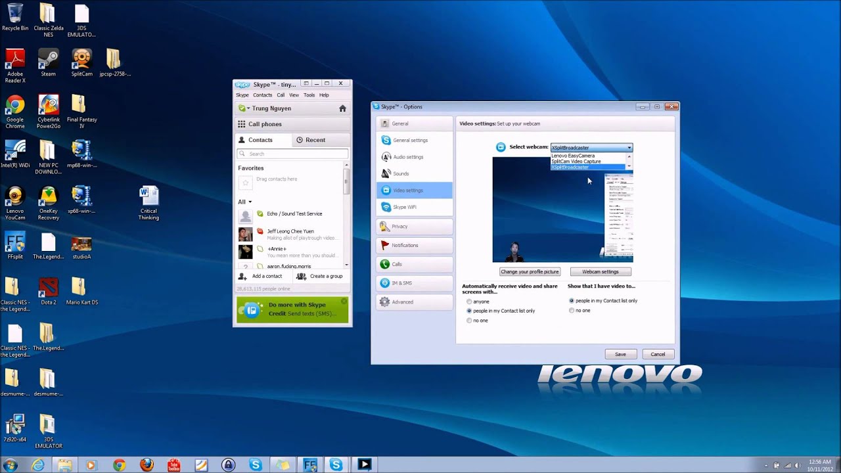Select Critical Thinking Word document
Image resolution: width=841 pixels, height=473 pixels.
click(148, 204)
